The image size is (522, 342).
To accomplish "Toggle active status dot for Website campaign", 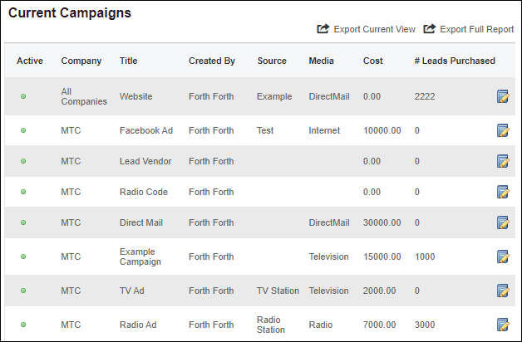I will click(23, 97).
